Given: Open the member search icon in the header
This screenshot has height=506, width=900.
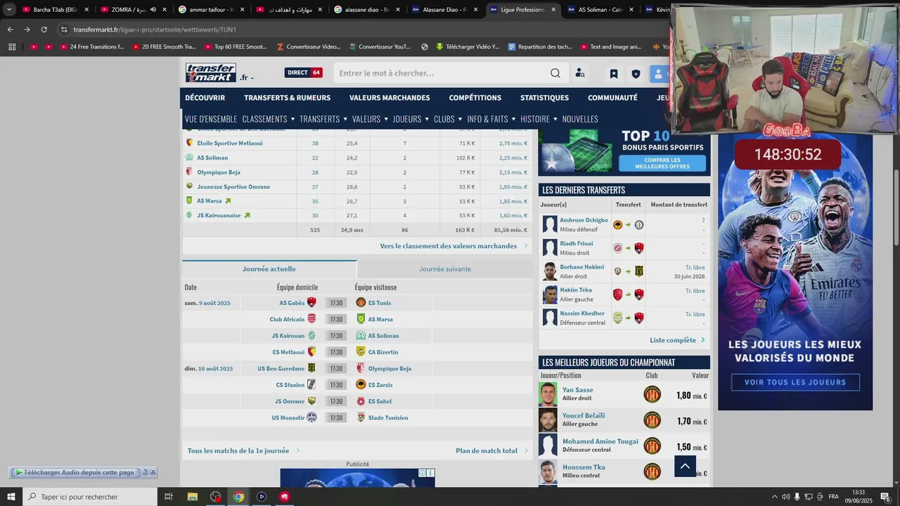Looking at the screenshot, I should 580,73.
